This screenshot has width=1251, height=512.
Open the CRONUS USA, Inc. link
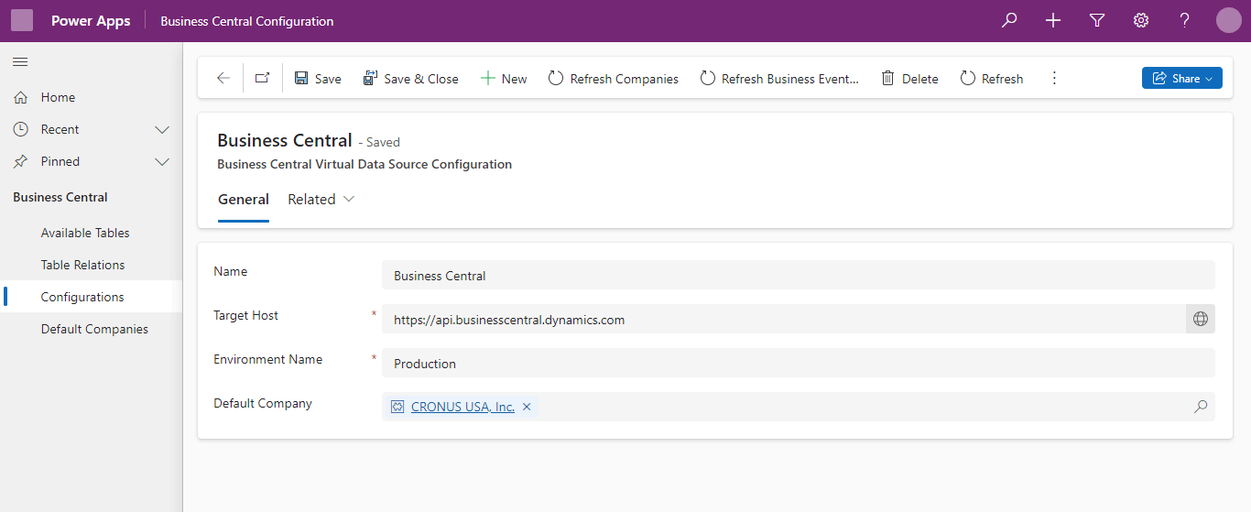point(462,407)
